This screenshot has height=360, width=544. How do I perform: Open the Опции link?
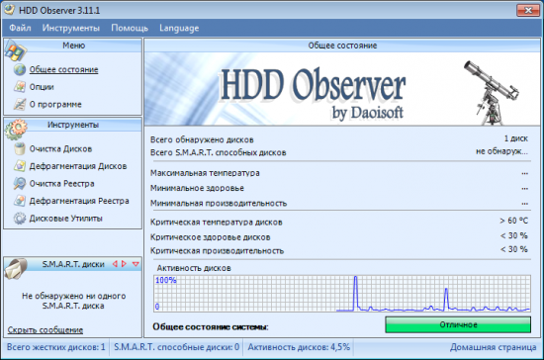tap(42, 87)
